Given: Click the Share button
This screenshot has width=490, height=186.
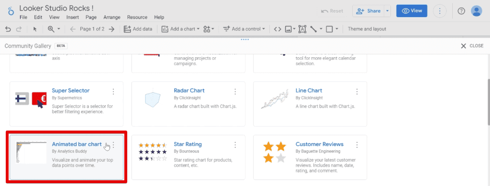Looking at the screenshot, I should tap(368, 11).
